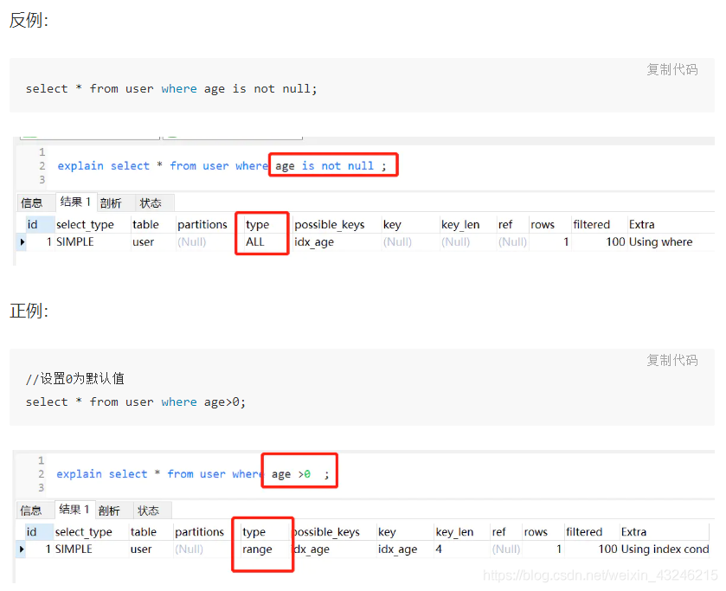Click key_len value '4' in lower grid
The height and width of the screenshot is (591, 726).
[439, 549]
